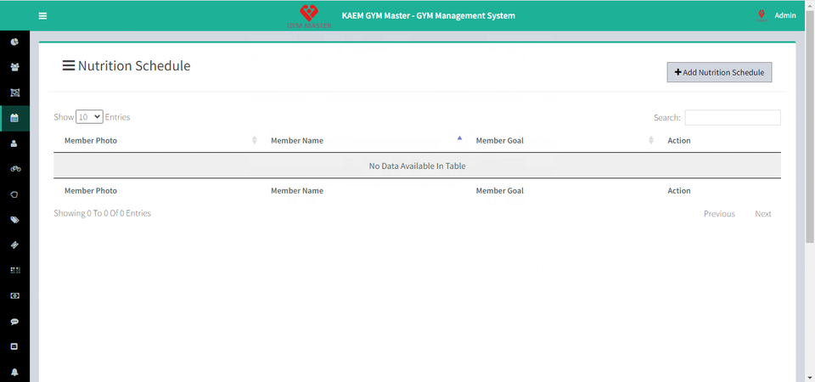Click the page title in the top bar
The image size is (815, 382).
tap(428, 15)
